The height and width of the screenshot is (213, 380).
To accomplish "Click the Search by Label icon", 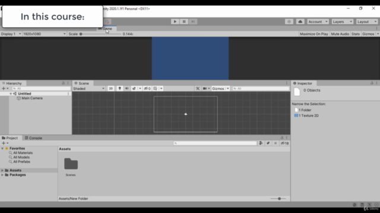I will (x=268, y=143).
